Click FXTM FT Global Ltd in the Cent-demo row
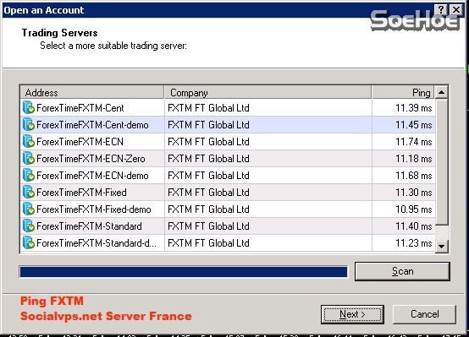Image resolution: width=469 pixels, height=337 pixels. click(x=208, y=125)
